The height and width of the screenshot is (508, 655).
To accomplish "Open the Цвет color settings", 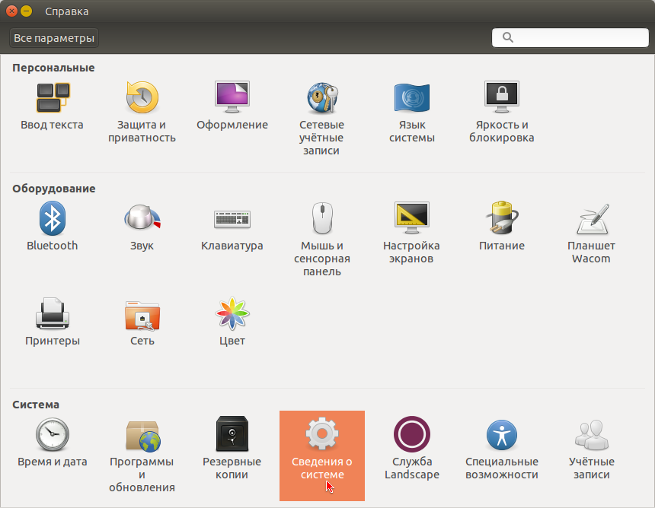I will [232, 322].
